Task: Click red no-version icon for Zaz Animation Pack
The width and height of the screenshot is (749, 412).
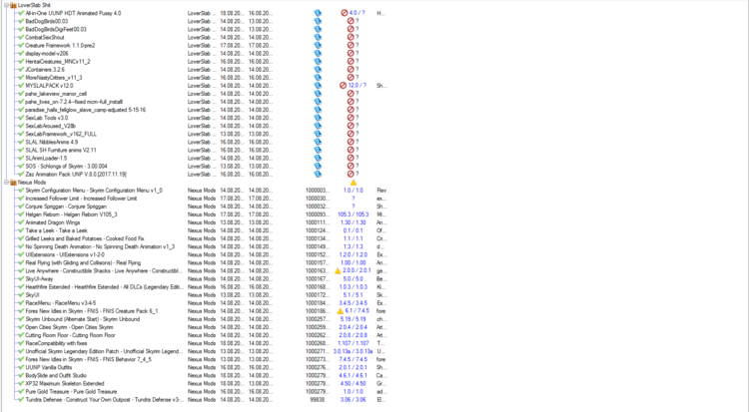Action: [x=351, y=175]
